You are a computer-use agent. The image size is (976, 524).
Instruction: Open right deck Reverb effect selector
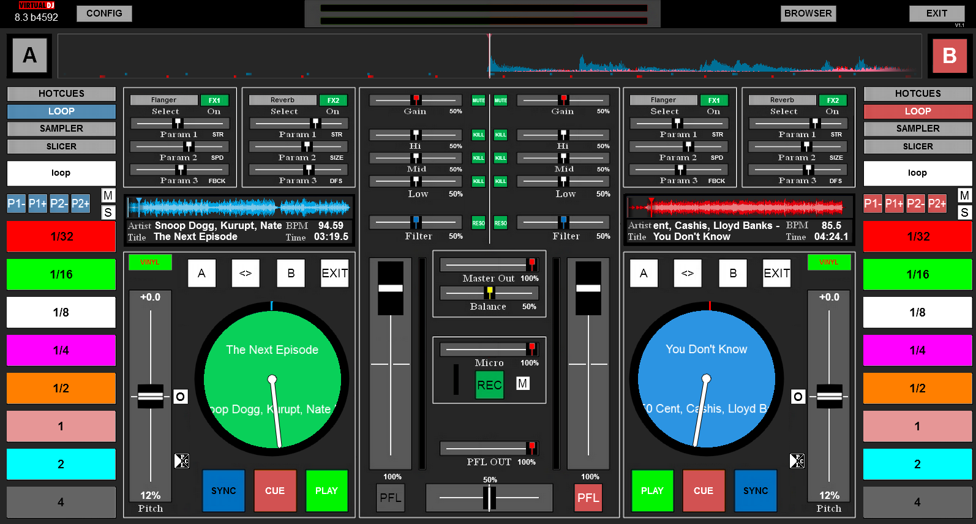(782, 100)
